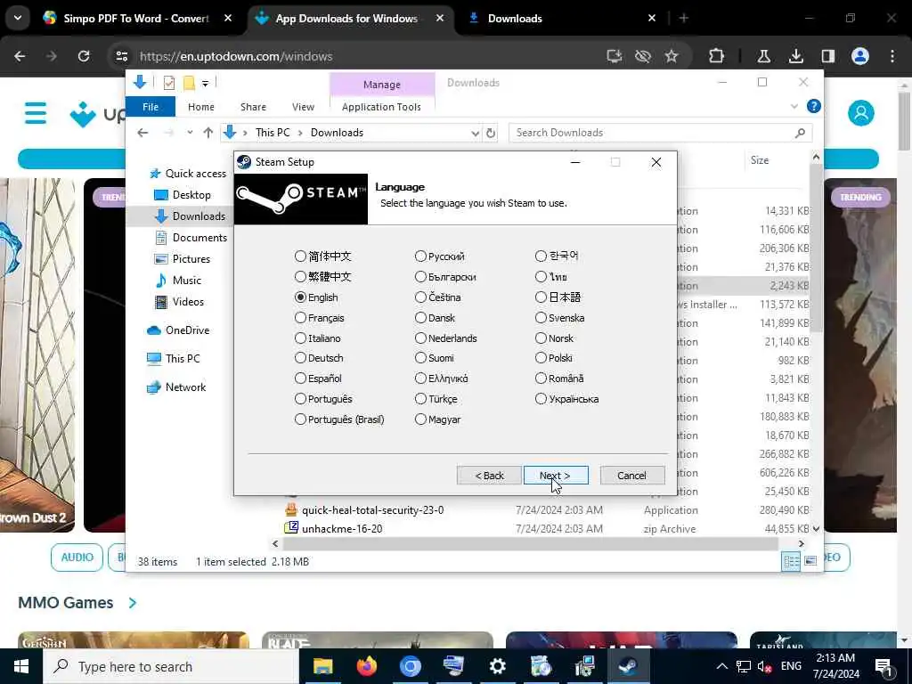Click the AUDIO category button on Uptodown

coord(77,558)
